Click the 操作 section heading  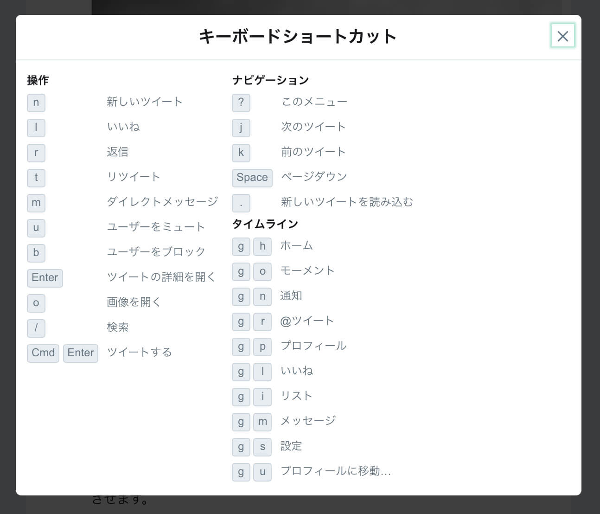pyautogui.click(x=38, y=80)
